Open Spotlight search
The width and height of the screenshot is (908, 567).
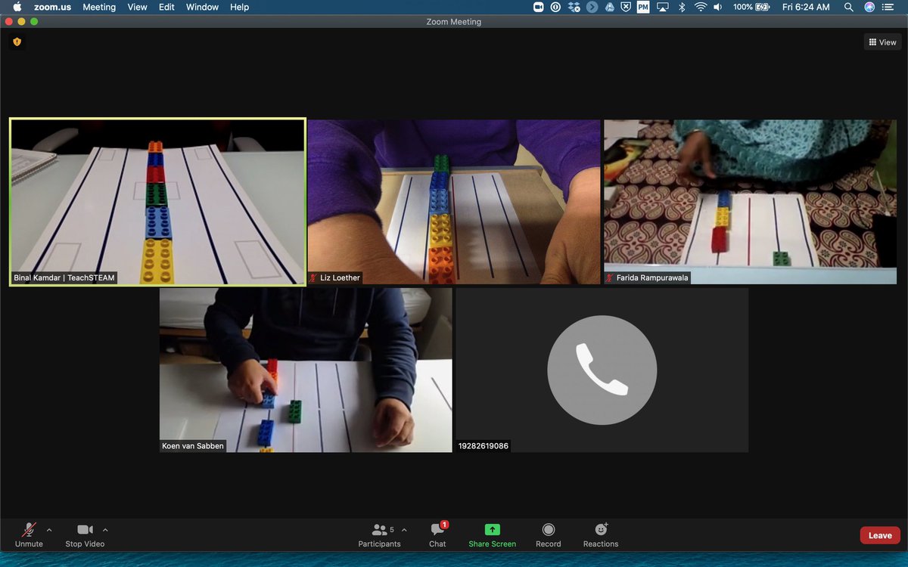click(x=849, y=7)
